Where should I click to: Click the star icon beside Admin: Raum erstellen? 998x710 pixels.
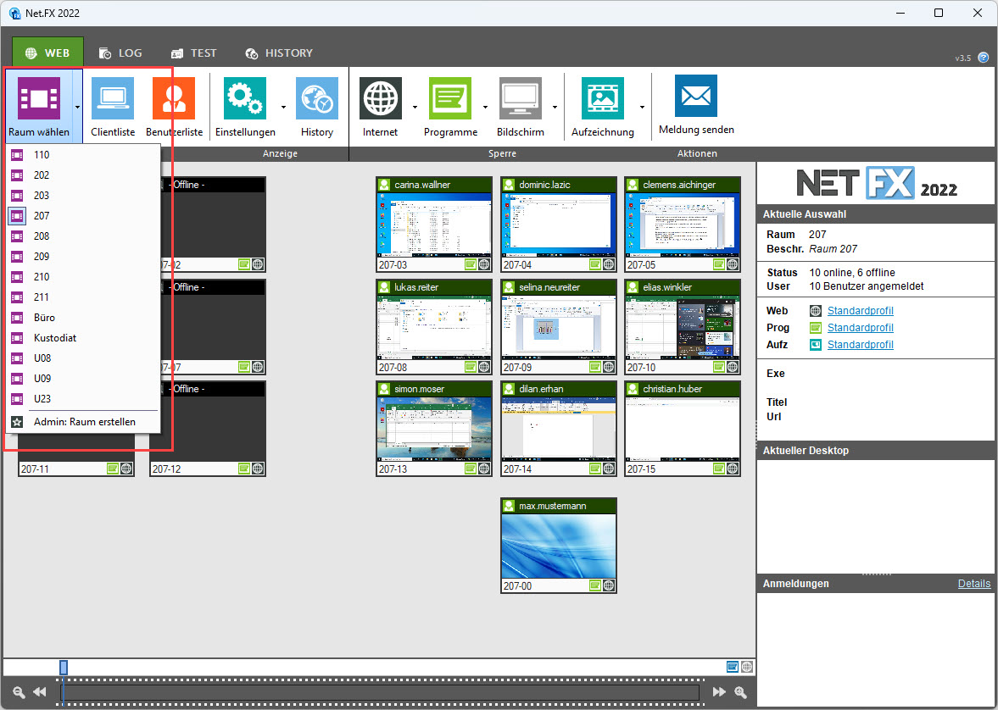coord(17,422)
